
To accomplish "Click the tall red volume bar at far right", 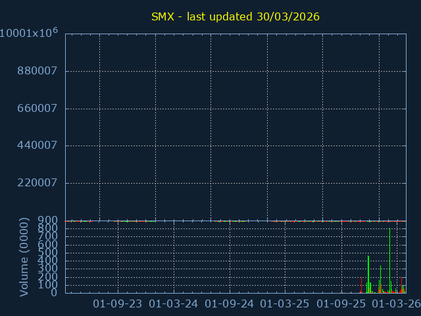I will (x=401, y=284).
